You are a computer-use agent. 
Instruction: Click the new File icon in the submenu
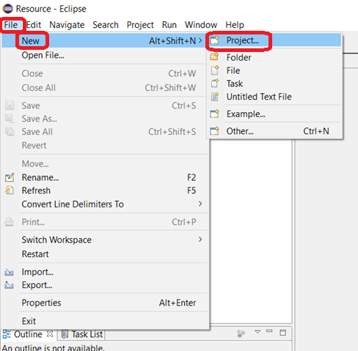(x=215, y=70)
